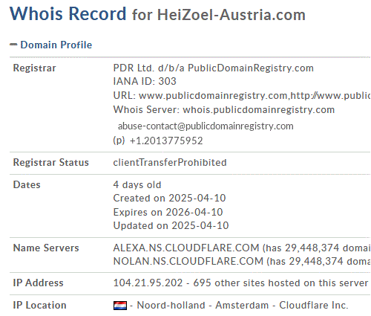Click the Updated on 2025-04-10 date

[x=171, y=225]
